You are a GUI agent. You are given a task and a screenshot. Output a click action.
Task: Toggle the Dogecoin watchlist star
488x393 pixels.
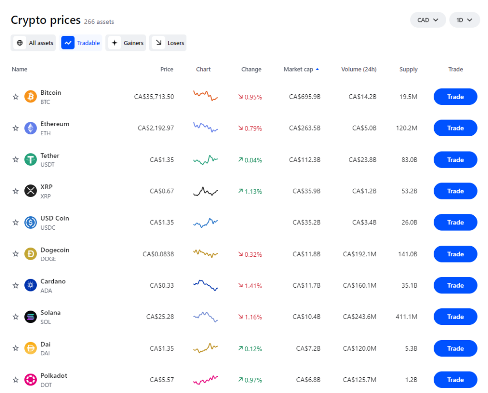click(x=16, y=254)
